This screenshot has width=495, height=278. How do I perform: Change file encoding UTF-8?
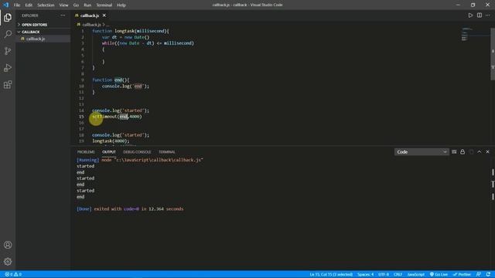pyautogui.click(x=384, y=274)
